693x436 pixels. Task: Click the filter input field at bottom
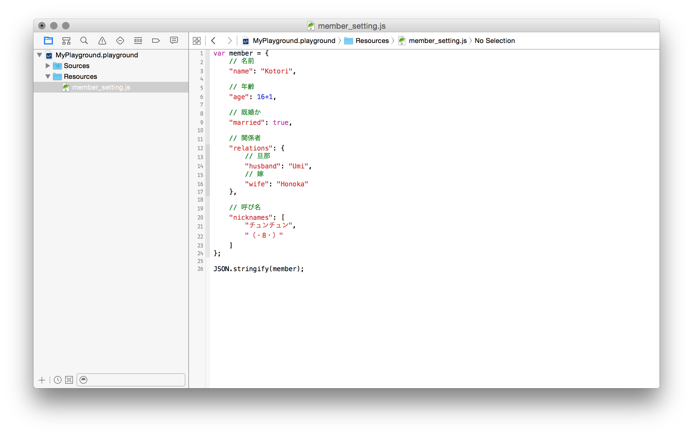[x=131, y=380]
